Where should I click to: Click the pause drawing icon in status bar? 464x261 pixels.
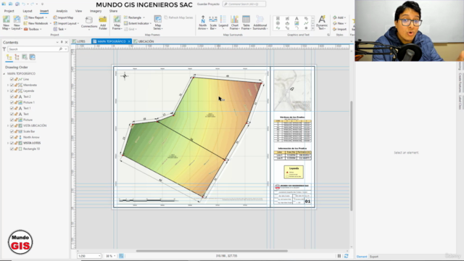[339, 256]
